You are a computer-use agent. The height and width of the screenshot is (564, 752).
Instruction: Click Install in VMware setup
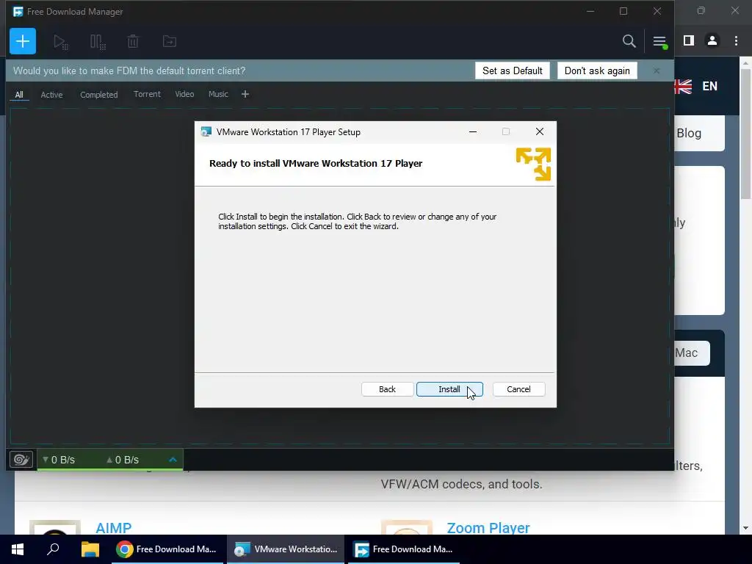point(449,389)
